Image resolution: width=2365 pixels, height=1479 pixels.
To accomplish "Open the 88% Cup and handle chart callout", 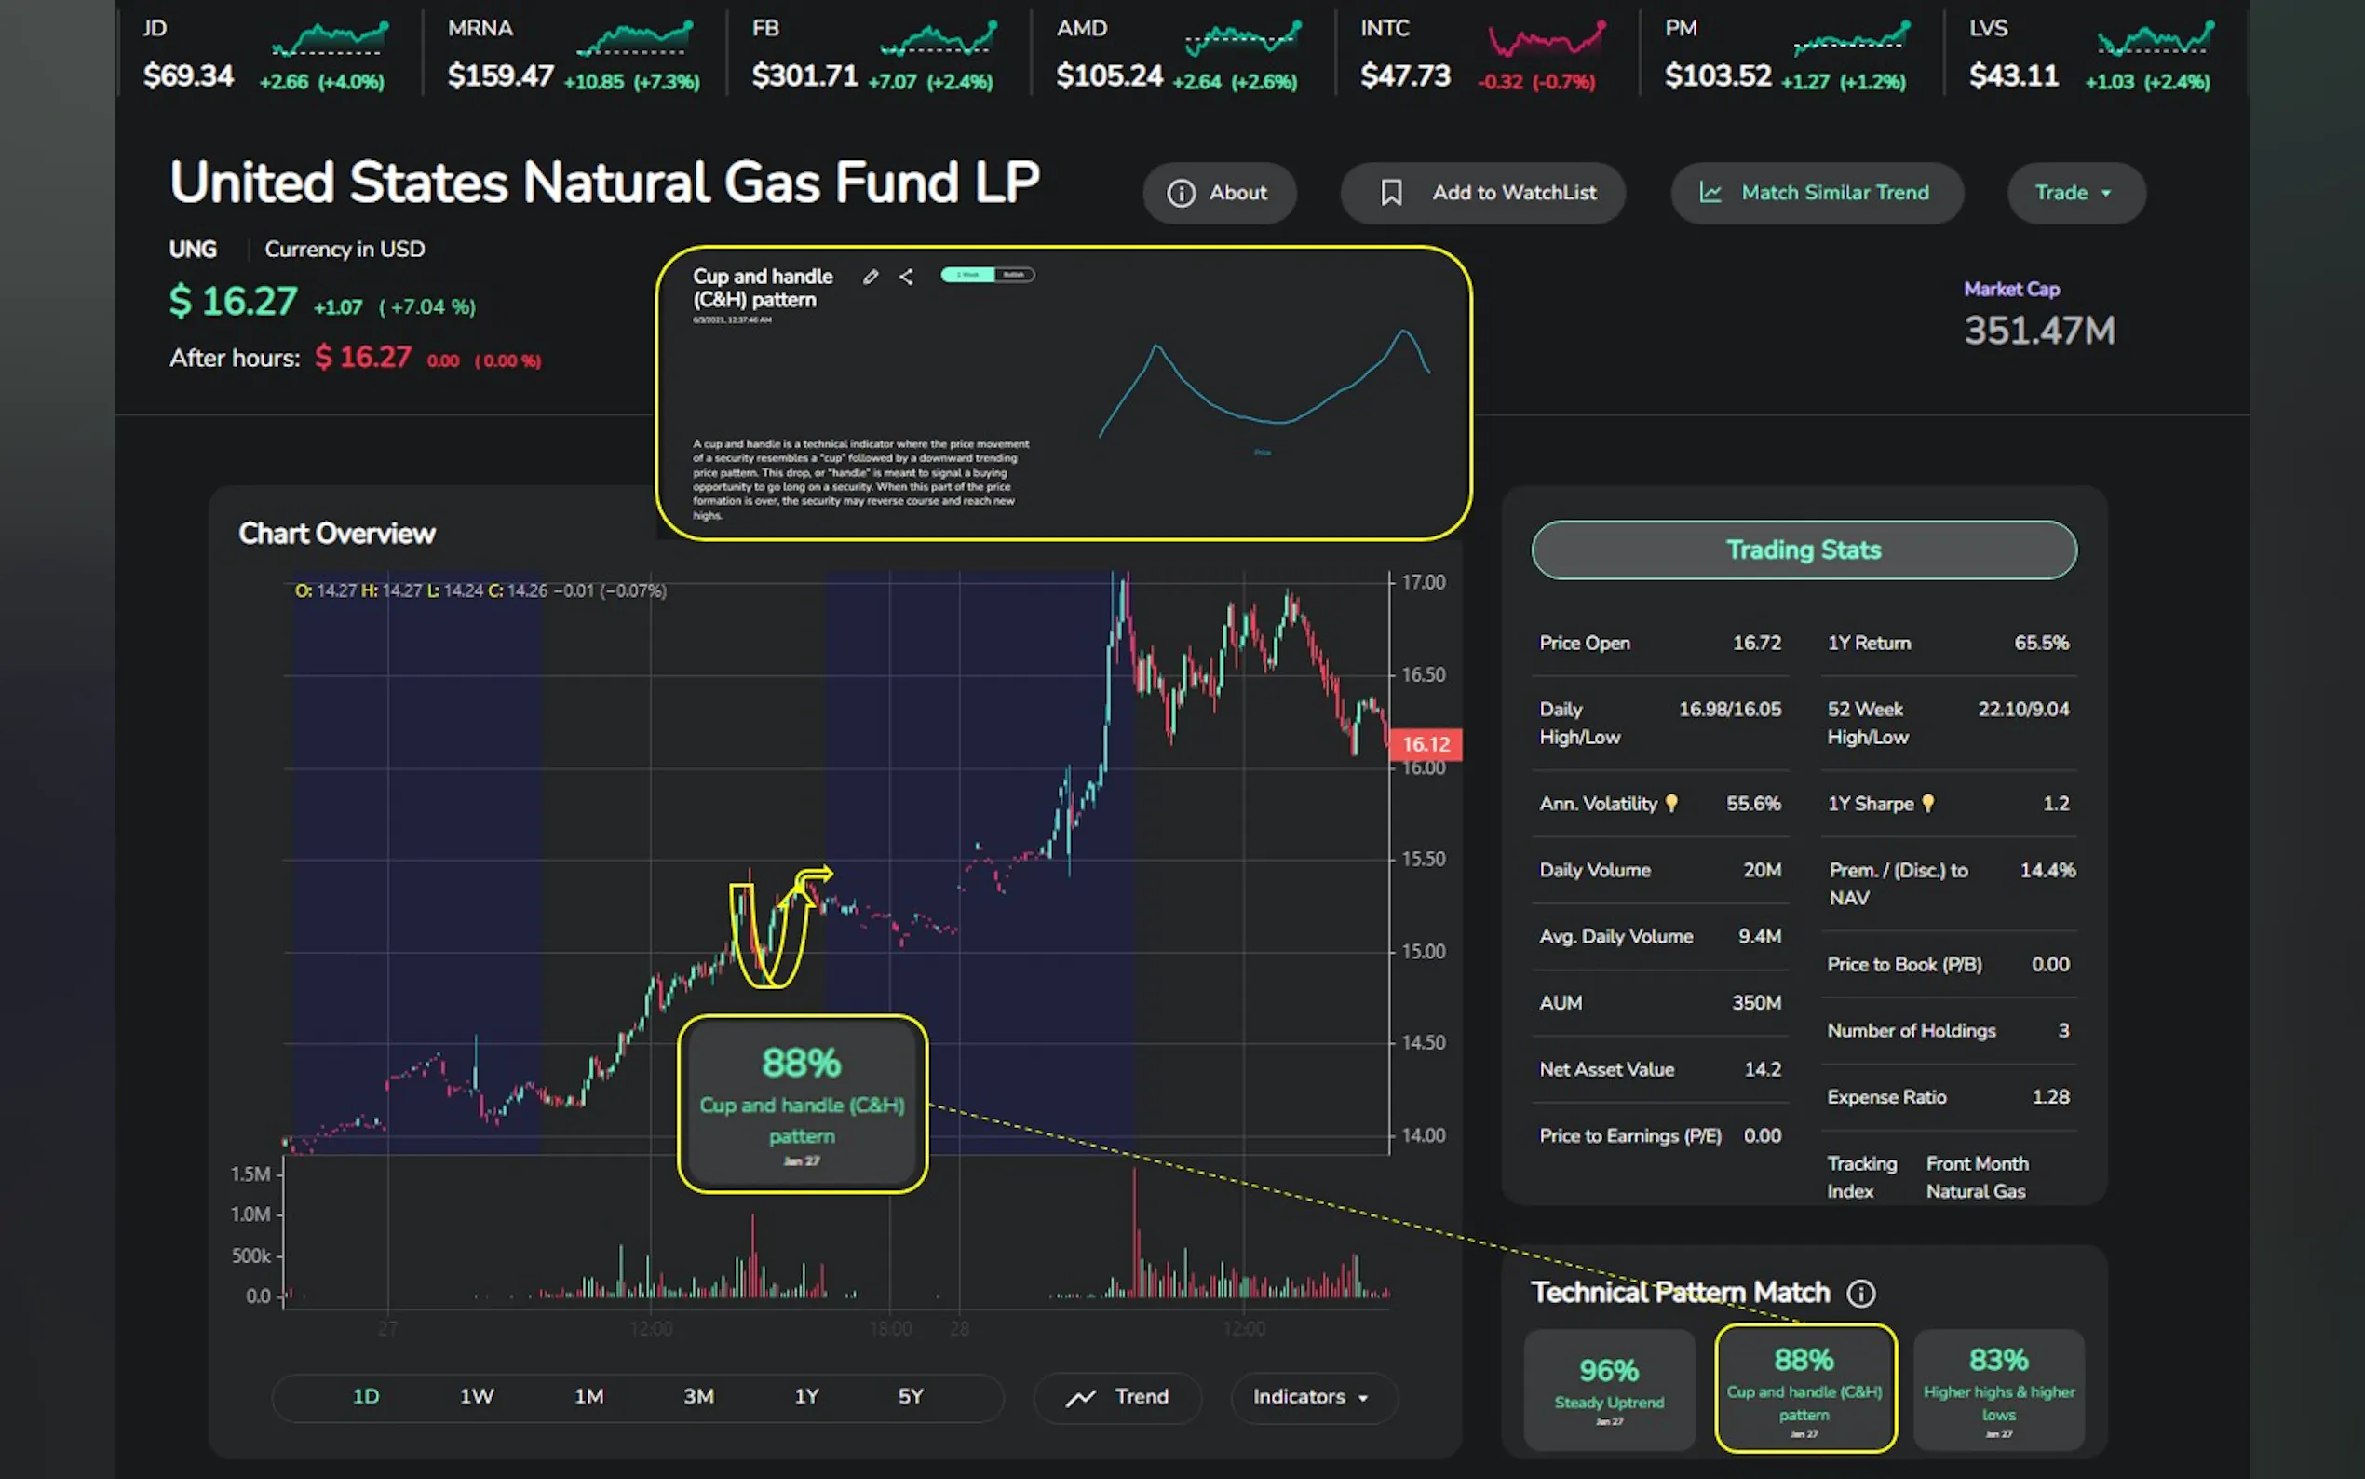I will (x=802, y=1104).
